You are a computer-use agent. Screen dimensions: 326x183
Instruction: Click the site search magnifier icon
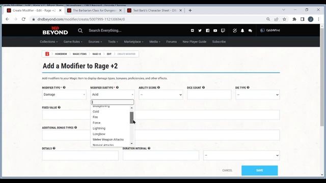coord(80,30)
